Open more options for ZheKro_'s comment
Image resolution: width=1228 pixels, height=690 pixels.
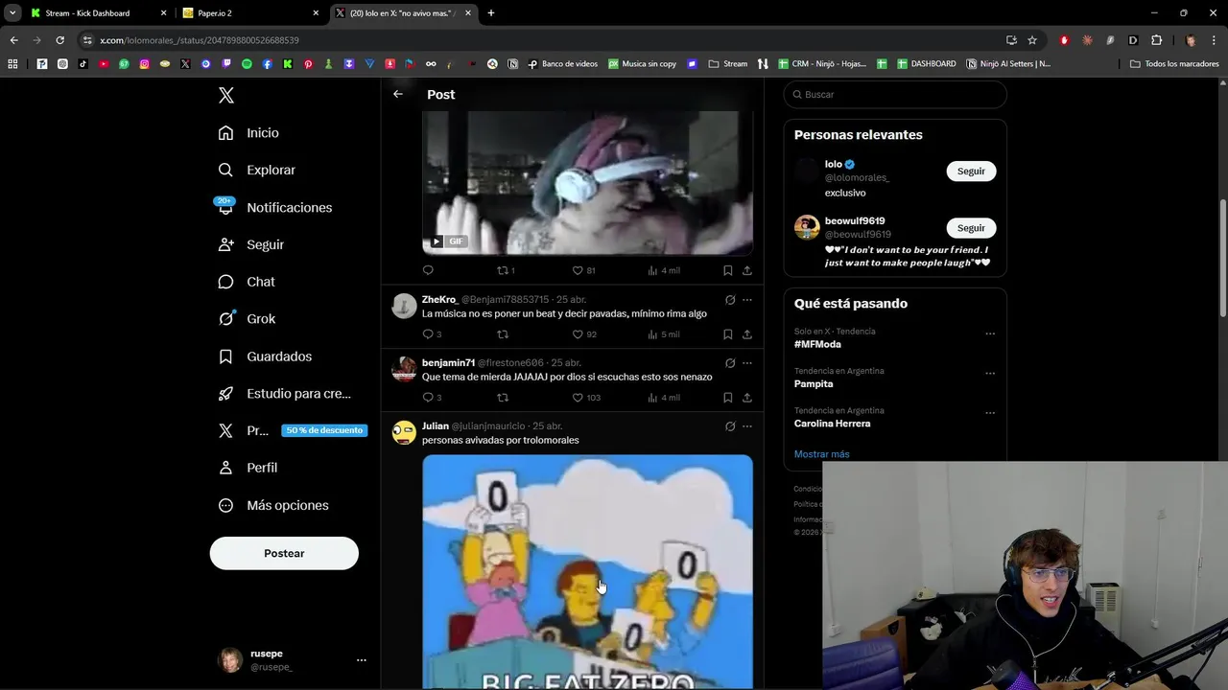[x=747, y=300]
